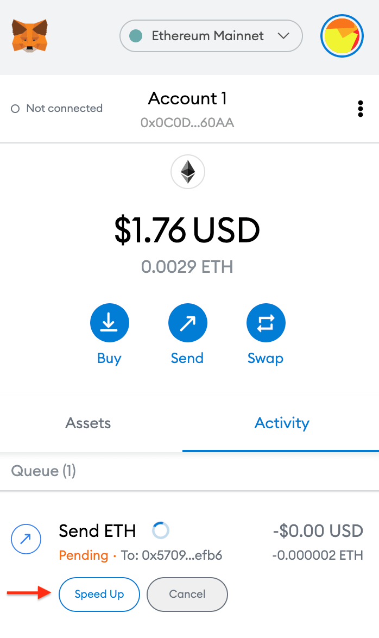This screenshot has width=379, height=638.
Task: Open the Ethereum Mainnet network dropdown
Action: point(211,36)
